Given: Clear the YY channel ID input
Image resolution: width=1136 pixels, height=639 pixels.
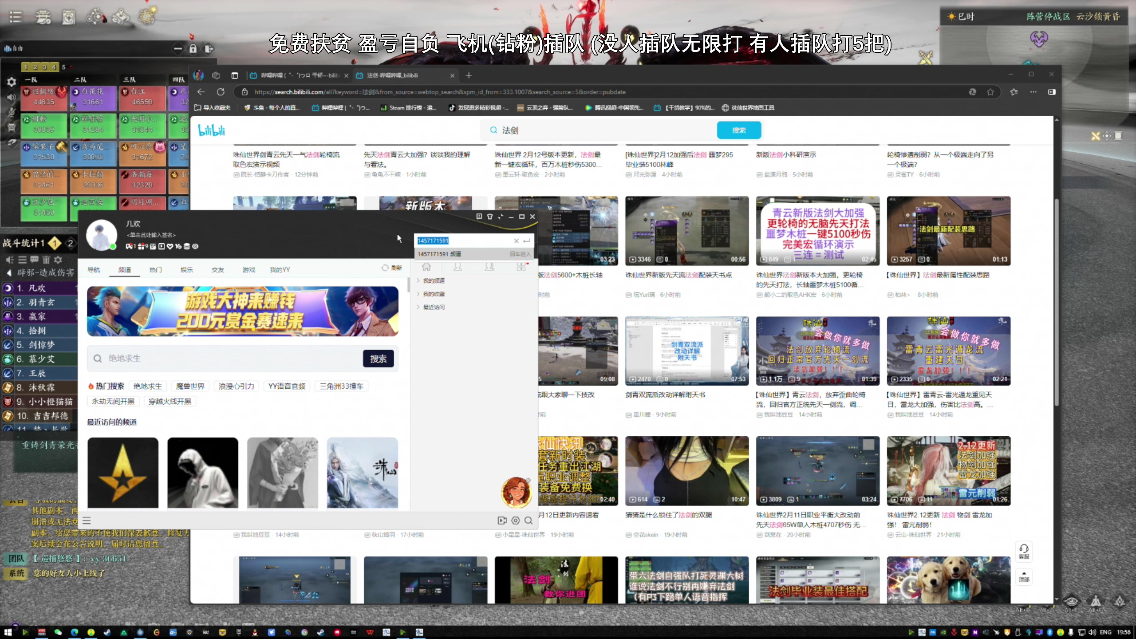Looking at the screenshot, I should point(516,241).
